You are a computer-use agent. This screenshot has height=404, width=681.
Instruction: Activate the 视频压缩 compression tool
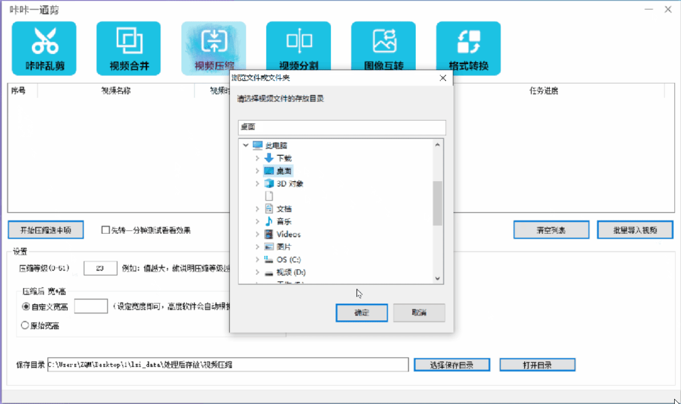(213, 48)
